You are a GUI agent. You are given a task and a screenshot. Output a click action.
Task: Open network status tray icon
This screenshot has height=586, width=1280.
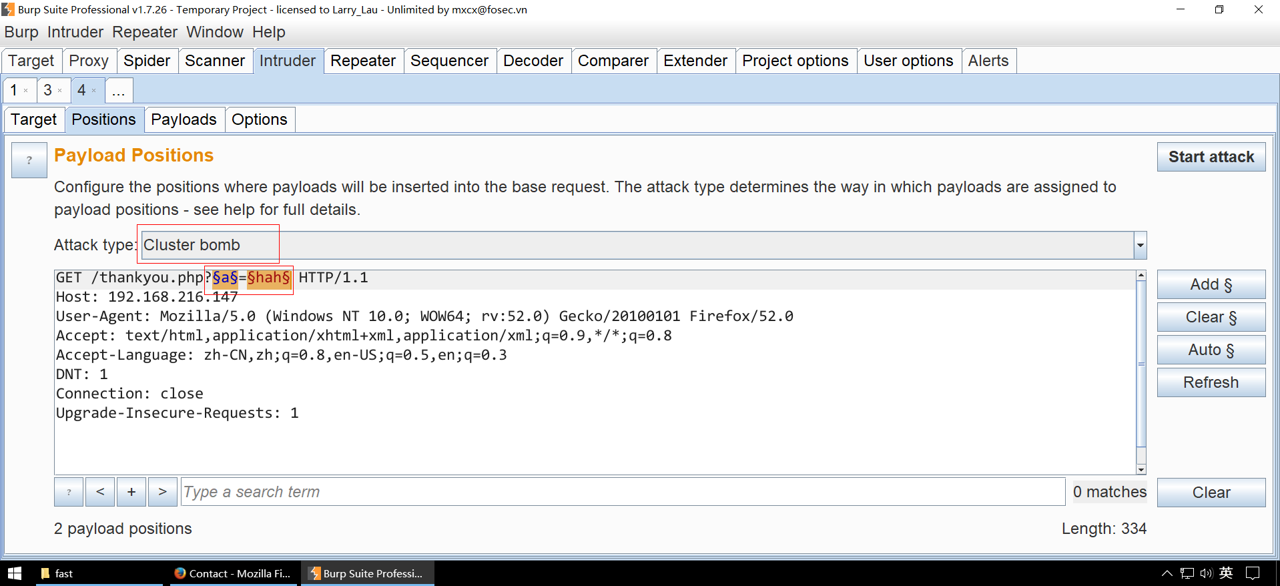pos(1187,573)
